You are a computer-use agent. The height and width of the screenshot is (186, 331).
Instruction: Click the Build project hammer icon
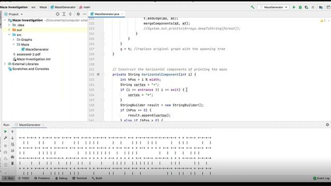click(252, 7)
